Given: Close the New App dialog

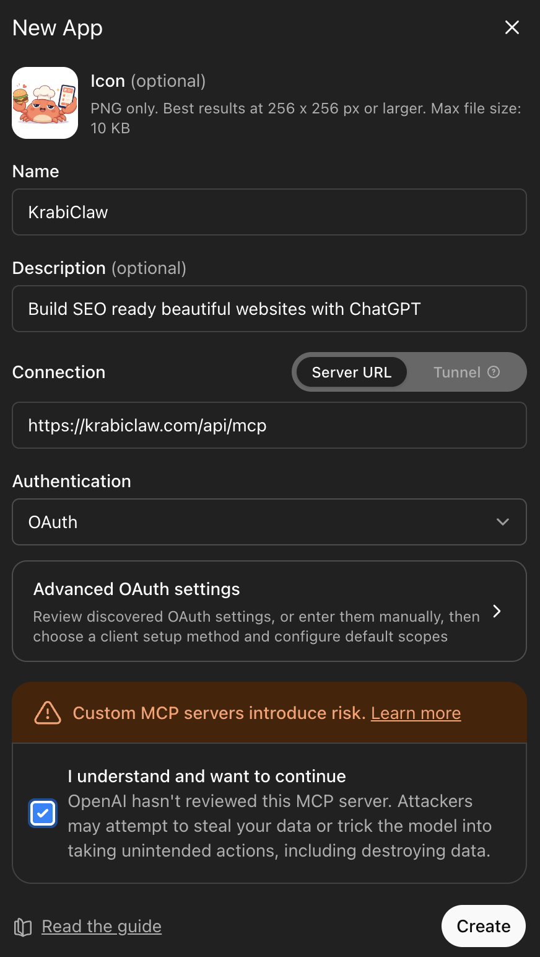Looking at the screenshot, I should point(512,27).
